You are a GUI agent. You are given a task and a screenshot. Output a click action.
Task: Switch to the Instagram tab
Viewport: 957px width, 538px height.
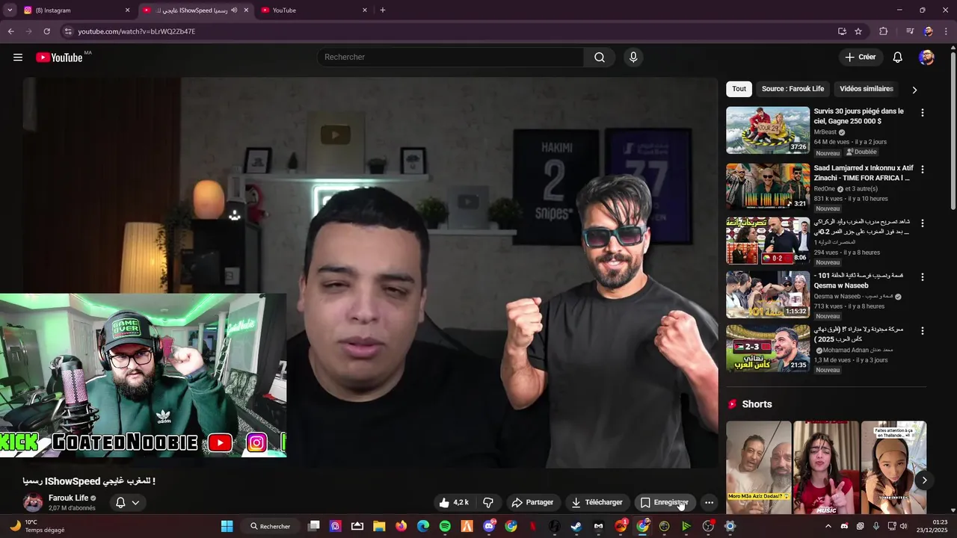(75, 10)
